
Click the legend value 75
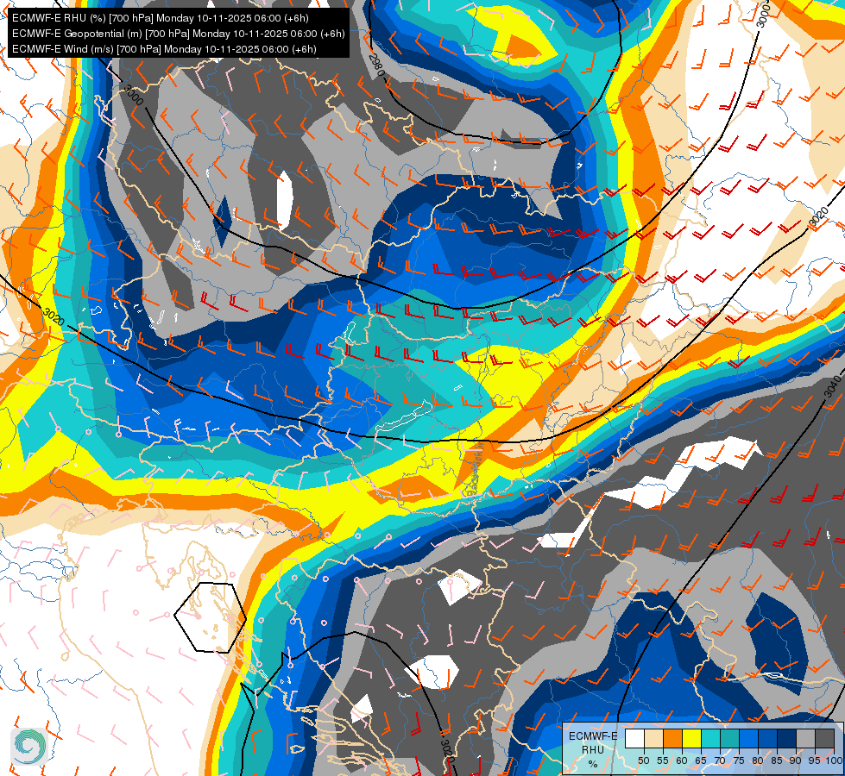point(739,760)
